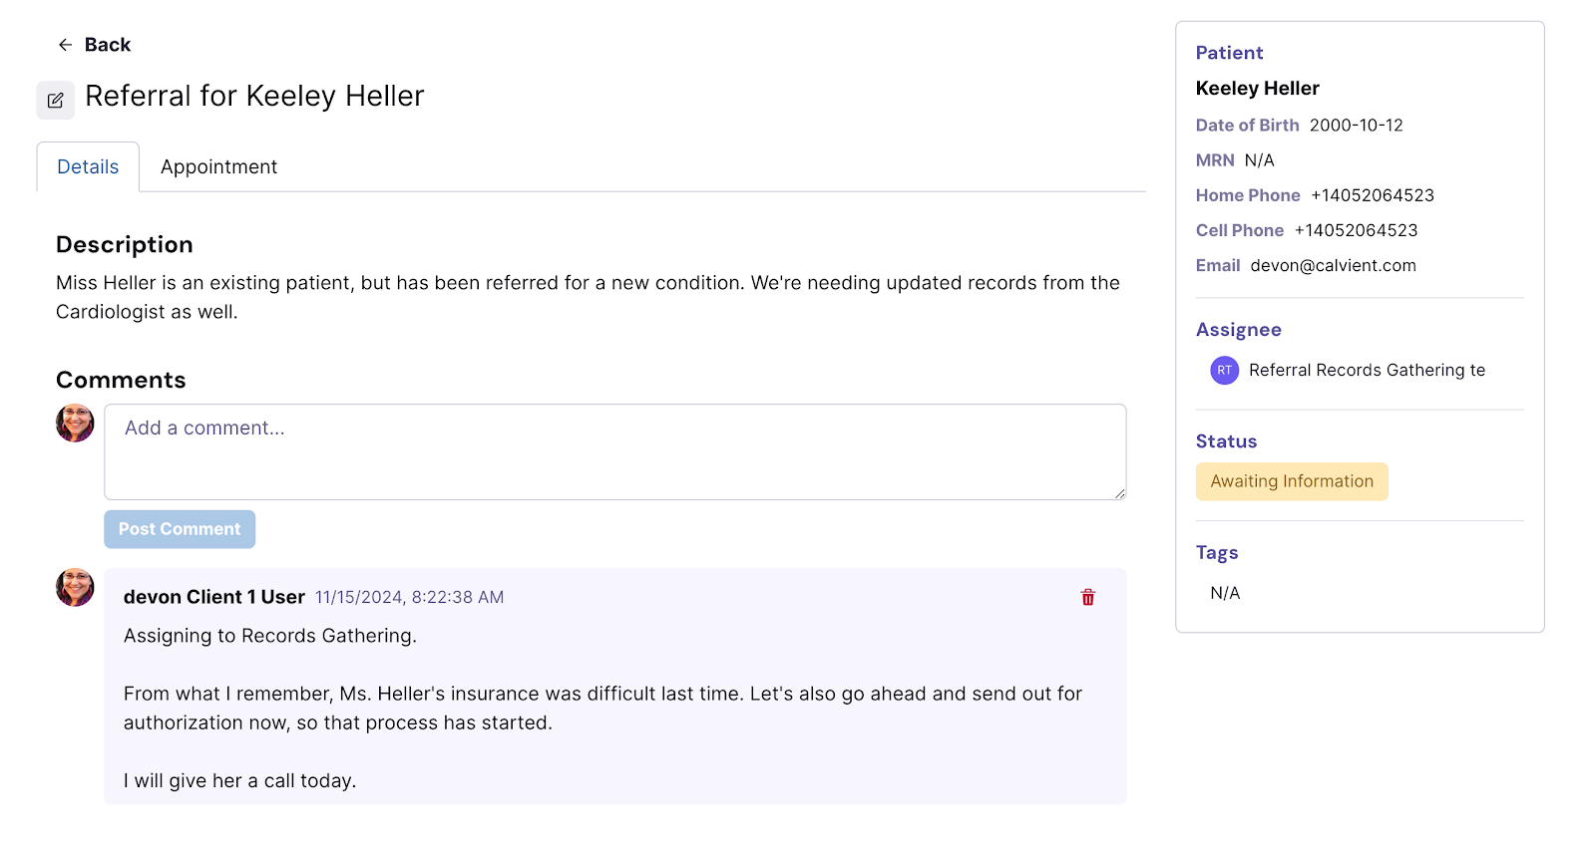Click the devon@calvient.com email address

[1333, 265]
